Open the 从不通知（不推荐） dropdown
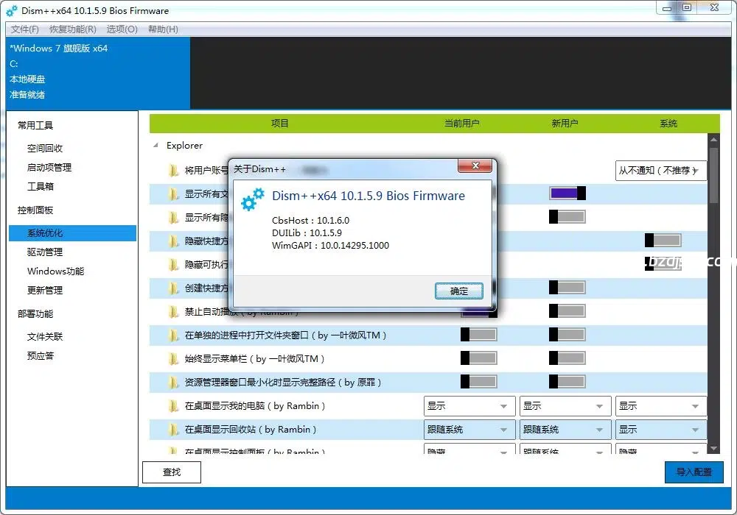This screenshot has height=515, width=737. click(661, 171)
